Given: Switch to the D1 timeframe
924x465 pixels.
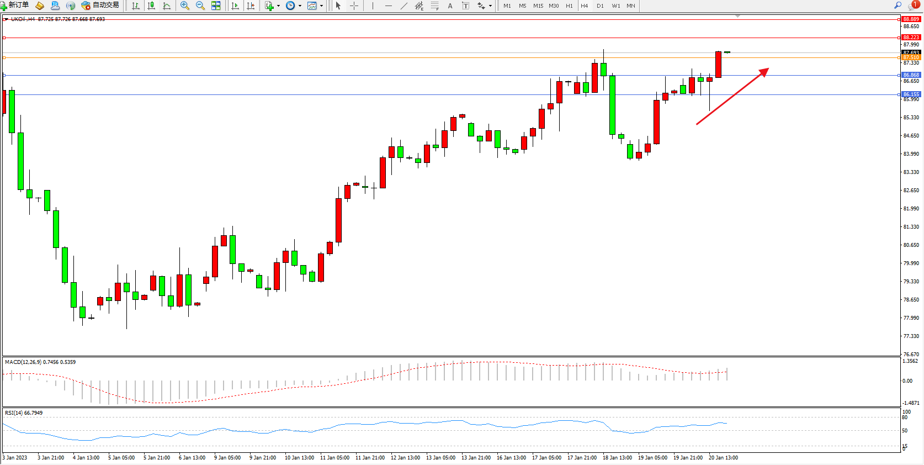Looking at the screenshot, I should tap(600, 6).
